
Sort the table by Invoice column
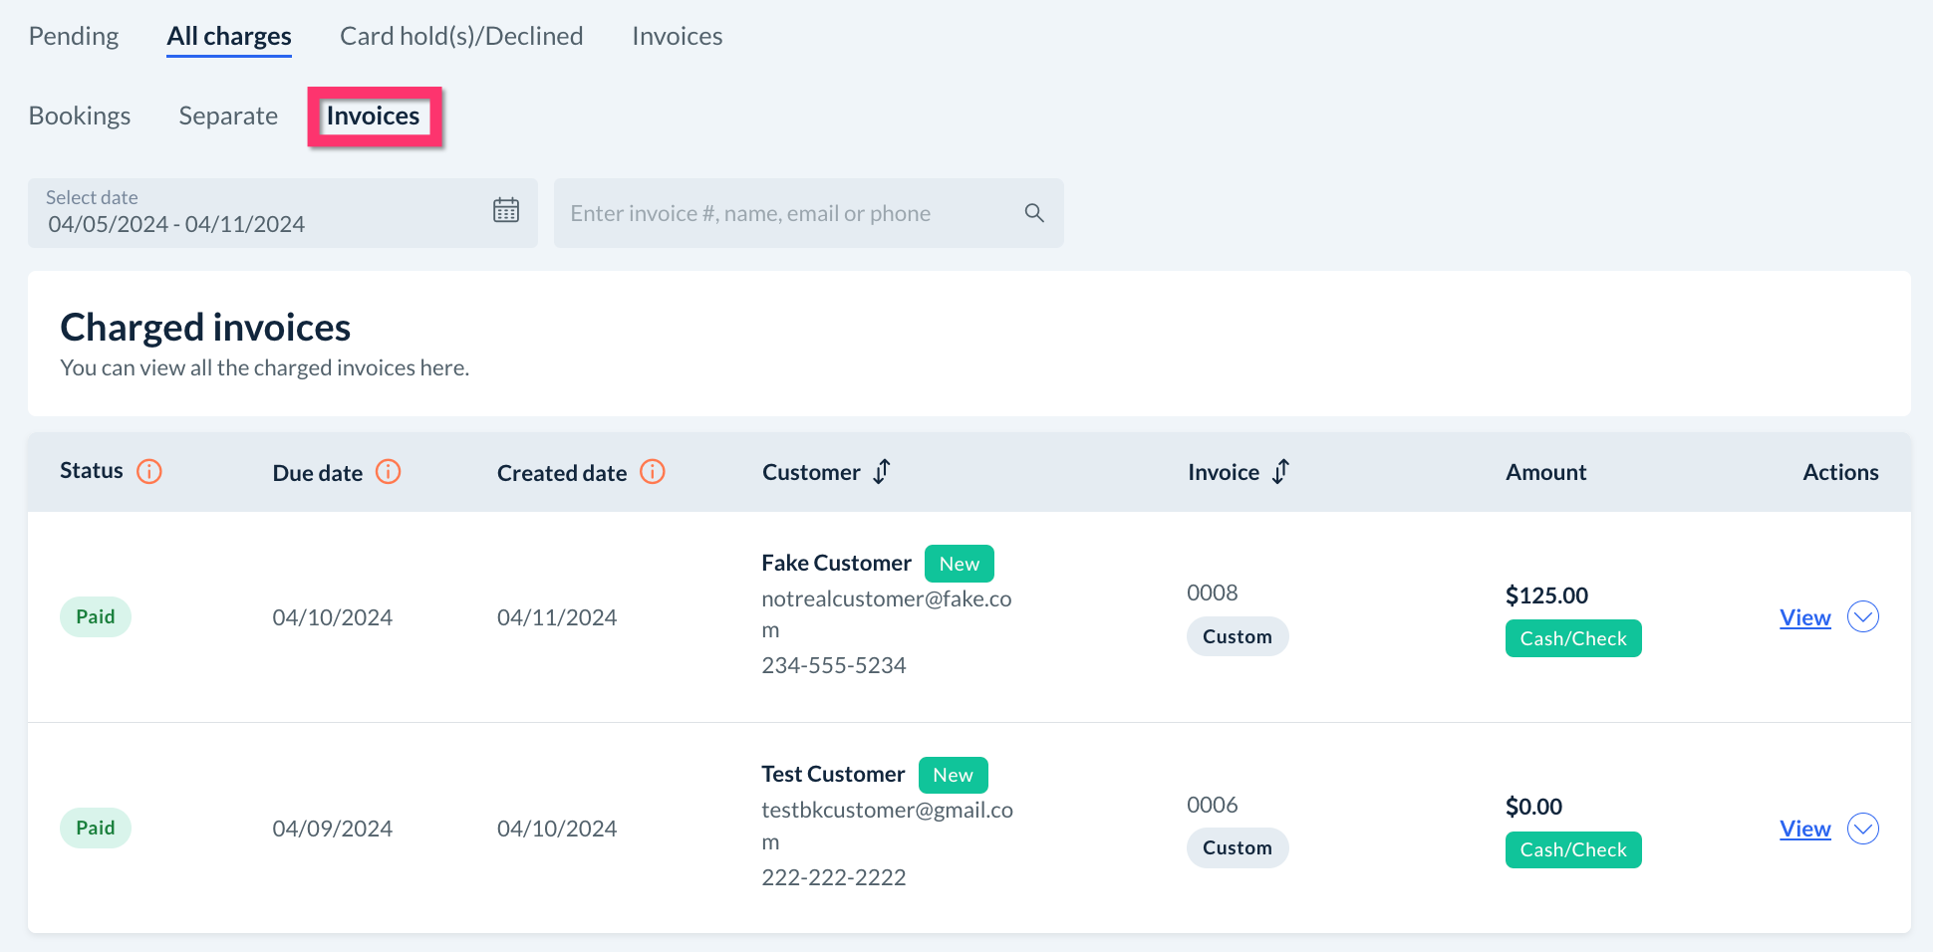[1281, 471]
